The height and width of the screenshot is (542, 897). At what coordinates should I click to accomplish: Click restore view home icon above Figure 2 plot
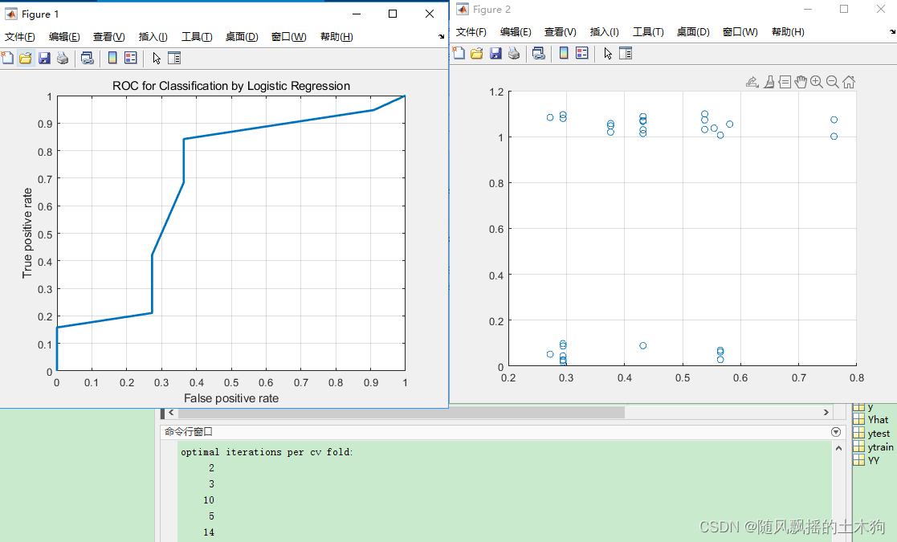click(x=849, y=83)
